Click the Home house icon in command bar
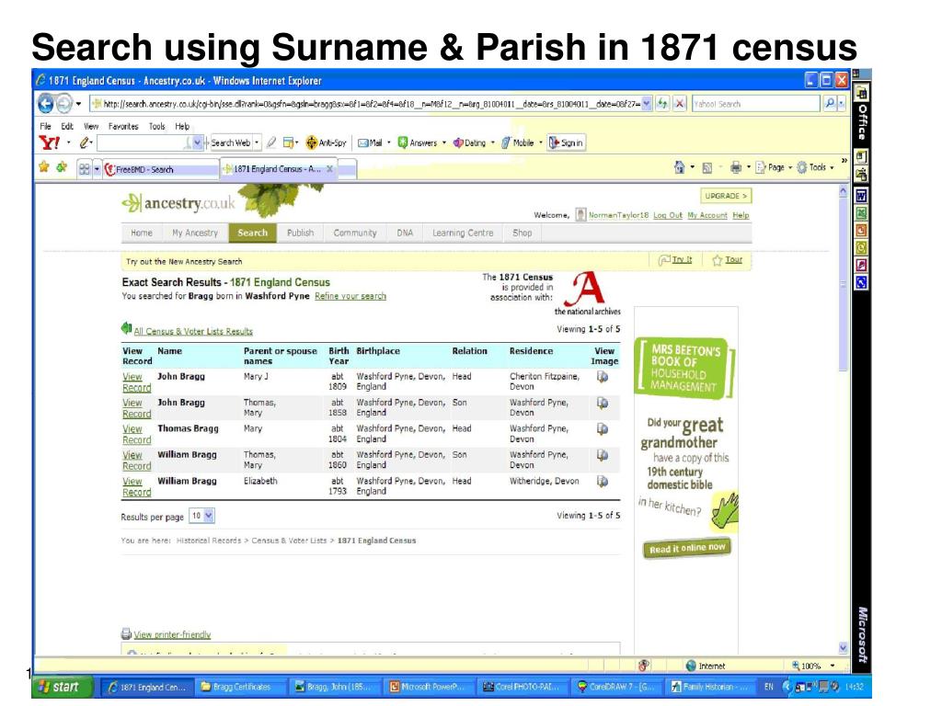The height and width of the screenshot is (706, 942). click(x=679, y=167)
